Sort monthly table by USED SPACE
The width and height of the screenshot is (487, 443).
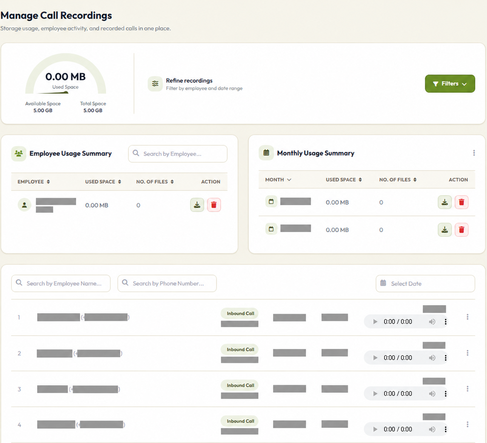coord(344,180)
